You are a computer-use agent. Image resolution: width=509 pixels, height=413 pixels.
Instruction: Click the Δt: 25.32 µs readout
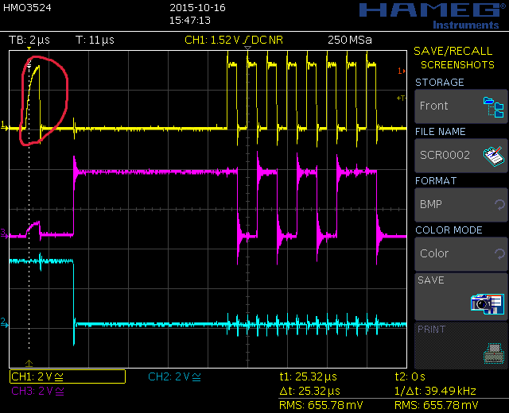click(x=309, y=391)
